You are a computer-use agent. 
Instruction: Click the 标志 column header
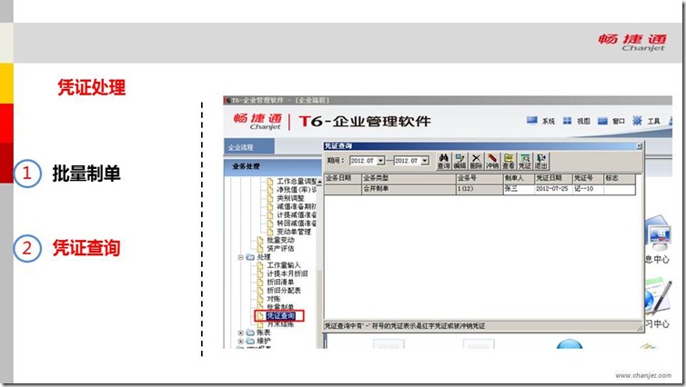point(620,178)
